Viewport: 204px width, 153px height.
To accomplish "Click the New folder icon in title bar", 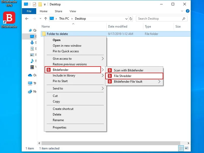I will (40, 4).
